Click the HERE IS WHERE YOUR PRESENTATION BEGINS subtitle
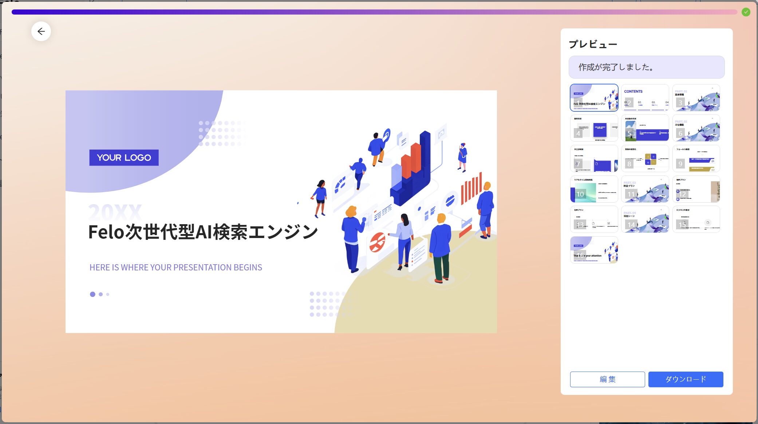The image size is (758, 424). [176, 268]
